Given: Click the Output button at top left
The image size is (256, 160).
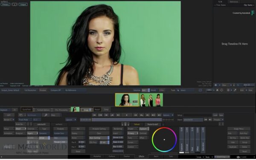Looking at the screenshot, I should click(x=23, y=5).
